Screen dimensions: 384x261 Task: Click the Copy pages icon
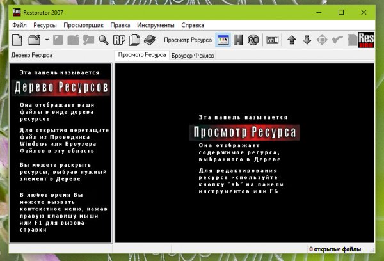(134, 40)
